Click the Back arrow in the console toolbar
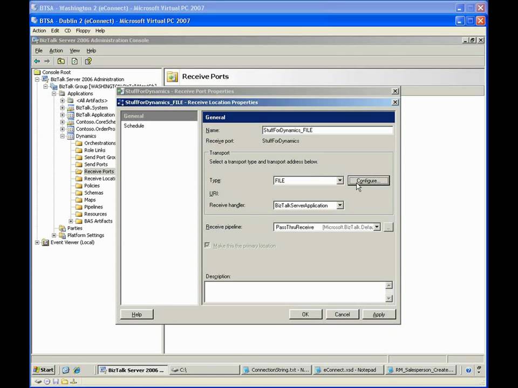Viewport: 518px width, 388px height. 37,61
